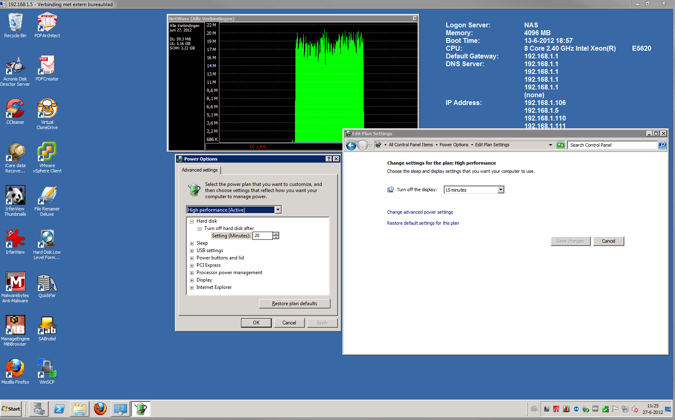The height and width of the screenshot is (420, 675).
Task: Click the refresh button in Edit Plan Settings
Action: tap(561, 145)
